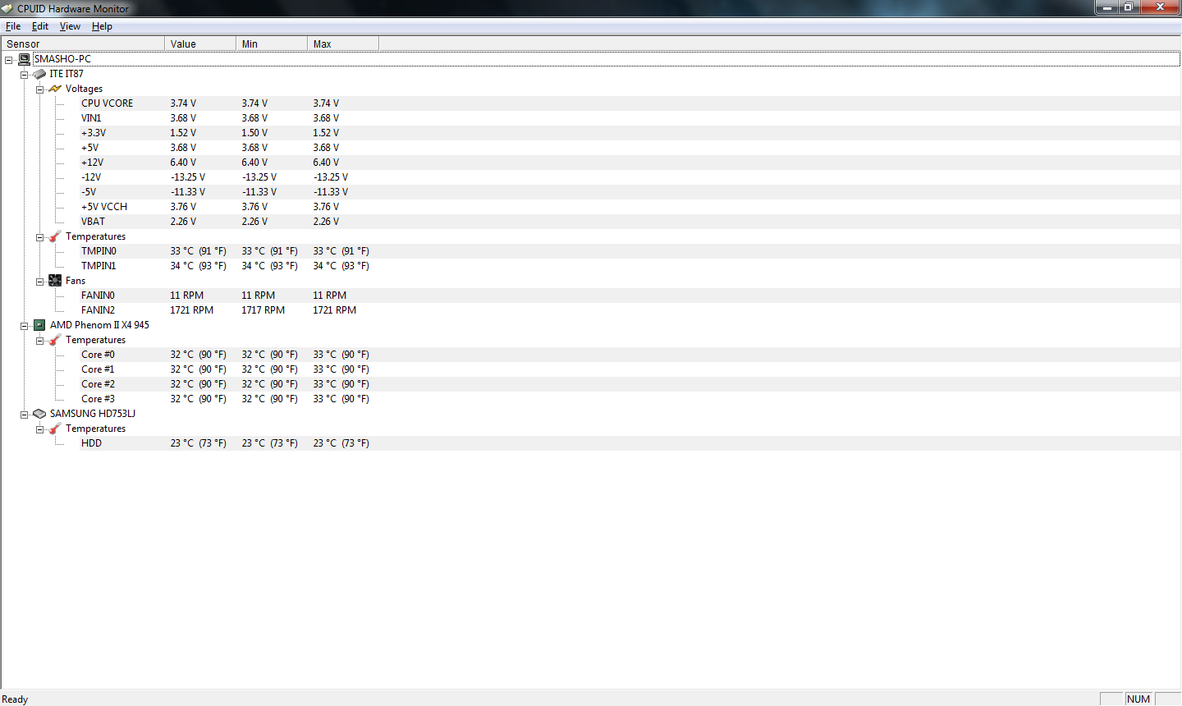The image size is (1182, 706).
Task: Click the Value column header
Action: click(200, 44)
